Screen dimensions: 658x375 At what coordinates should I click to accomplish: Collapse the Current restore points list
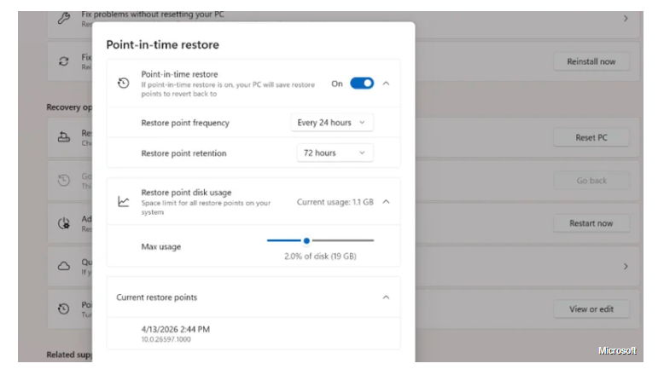[x=386, y=297]
